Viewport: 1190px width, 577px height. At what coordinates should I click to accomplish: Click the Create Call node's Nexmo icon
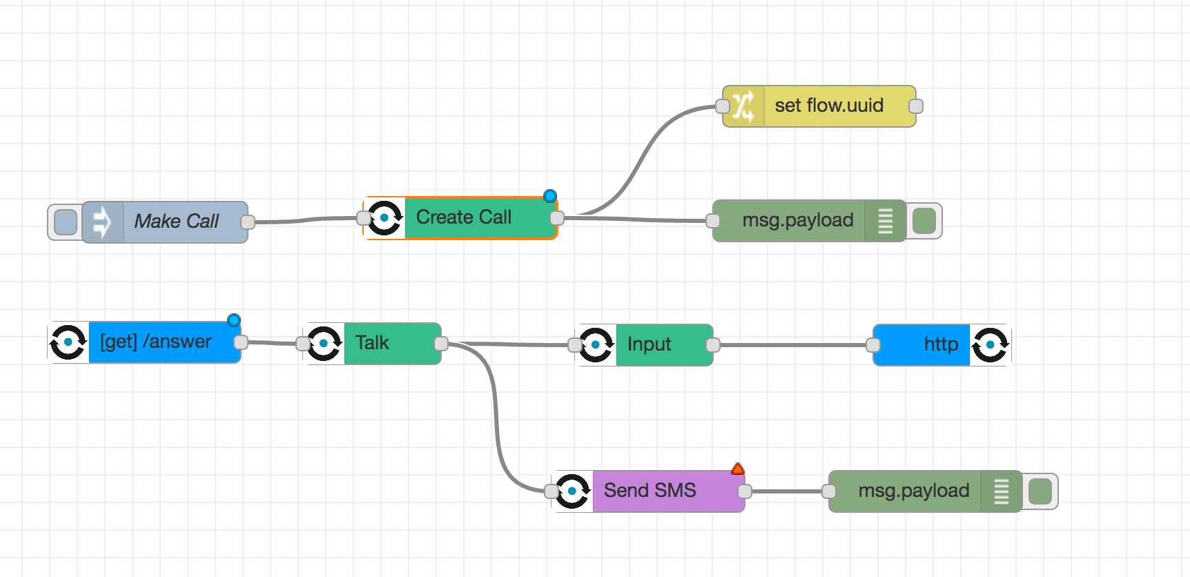(x=384, y=218)
